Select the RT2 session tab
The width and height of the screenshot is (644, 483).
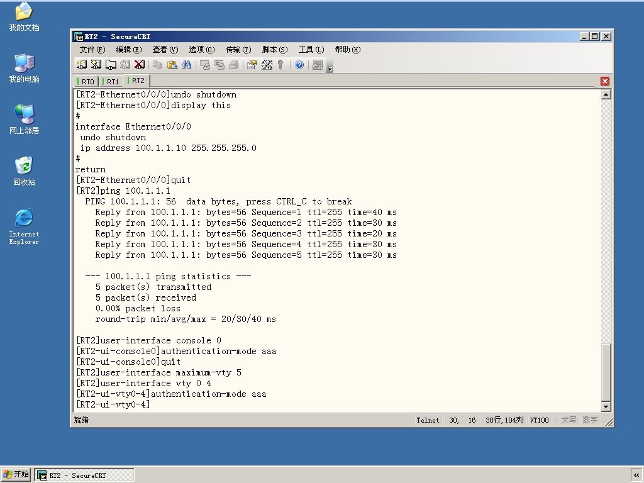[136, 80]
